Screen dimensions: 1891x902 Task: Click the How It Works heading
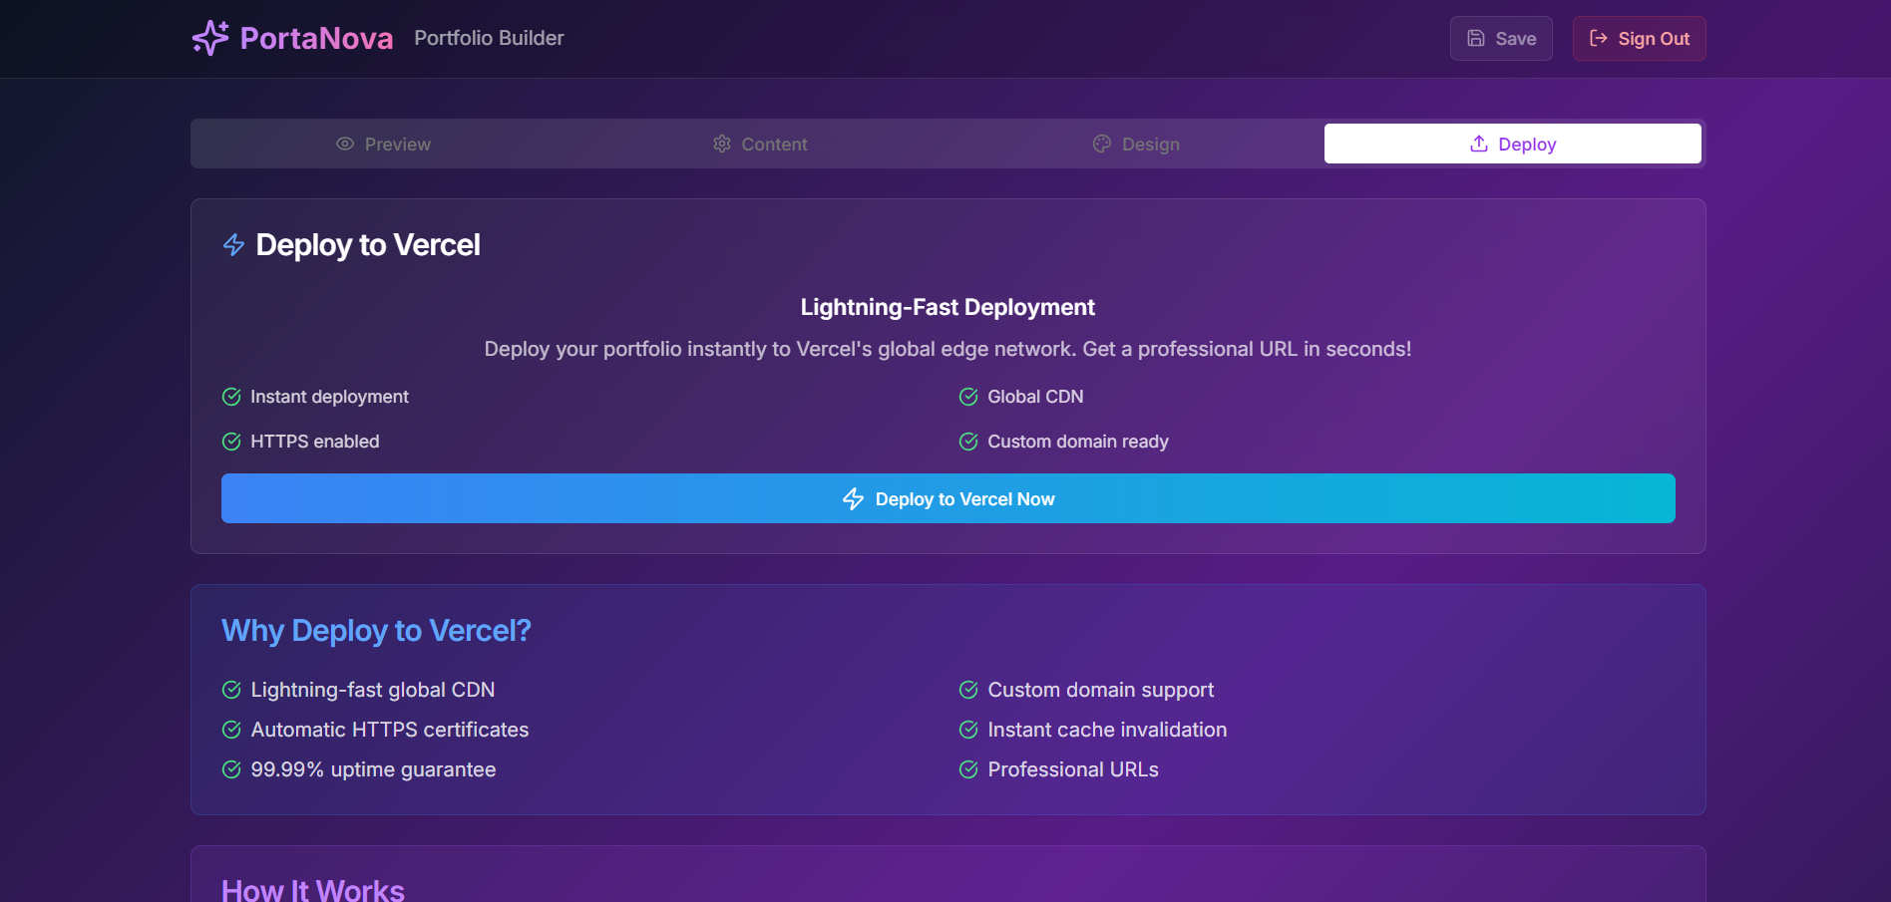click(x=313, y=889)
